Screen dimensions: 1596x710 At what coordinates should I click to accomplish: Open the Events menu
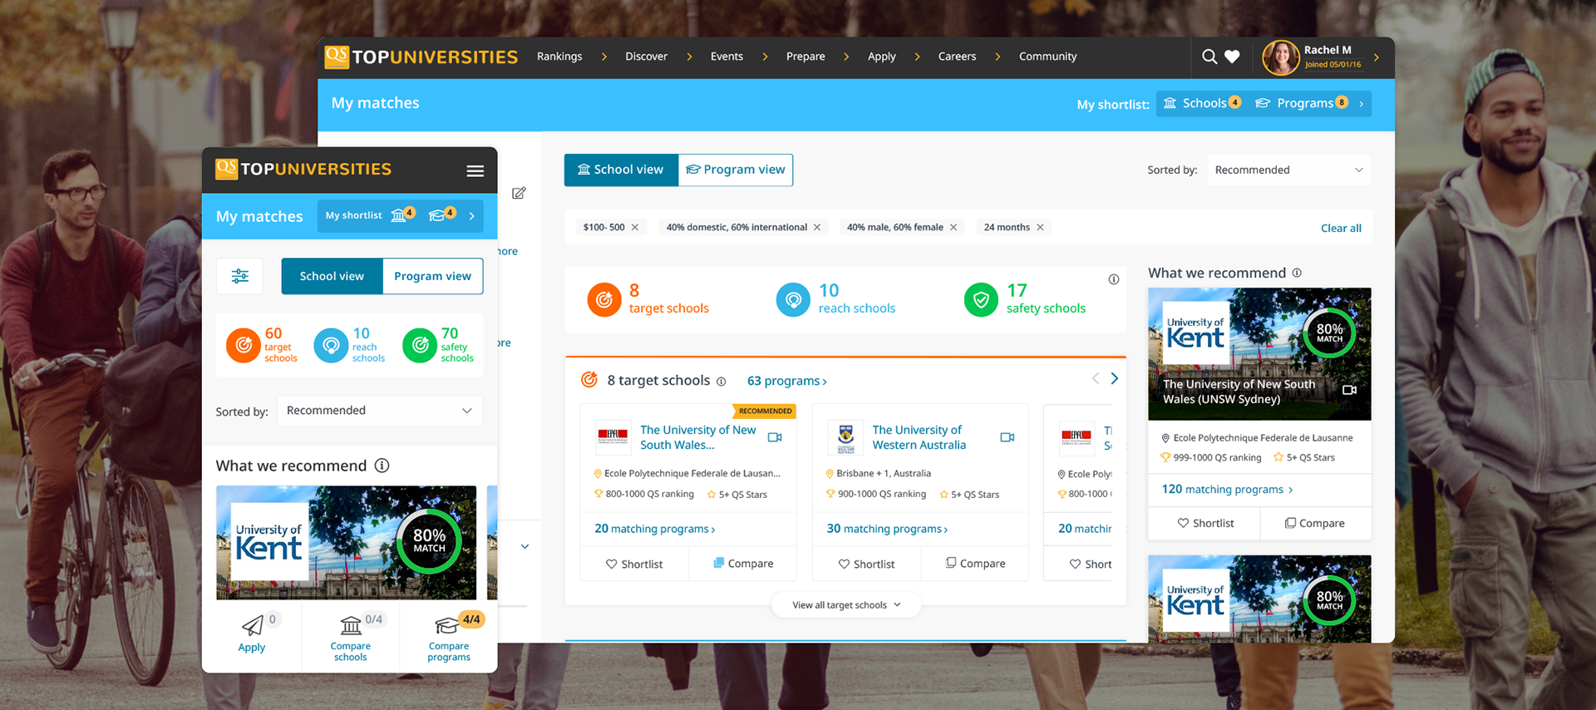click(727, 57)
